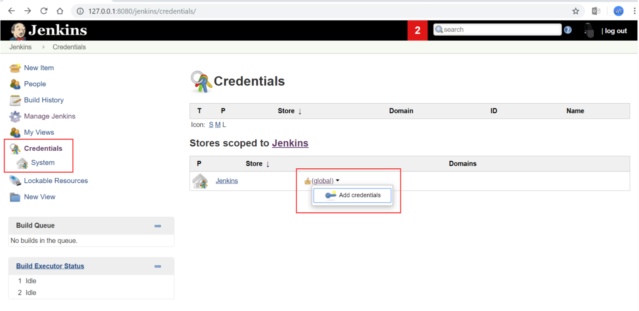
Task: Click the red notification badge 2
Action: [x=417, y=30]
